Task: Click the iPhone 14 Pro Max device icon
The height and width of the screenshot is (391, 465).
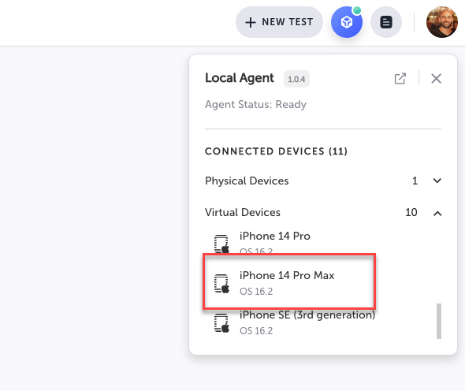Action: pos(221,284)
